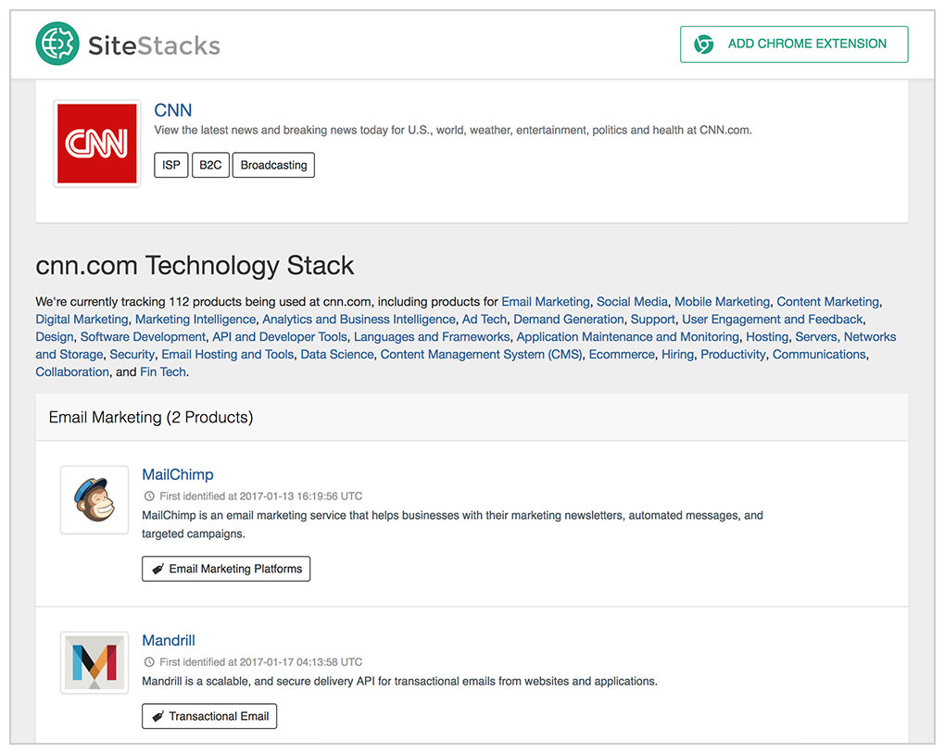Visit the Hosting category link
Image resolution: width=945 pixels, height=754 pixels.
(767, 337)
